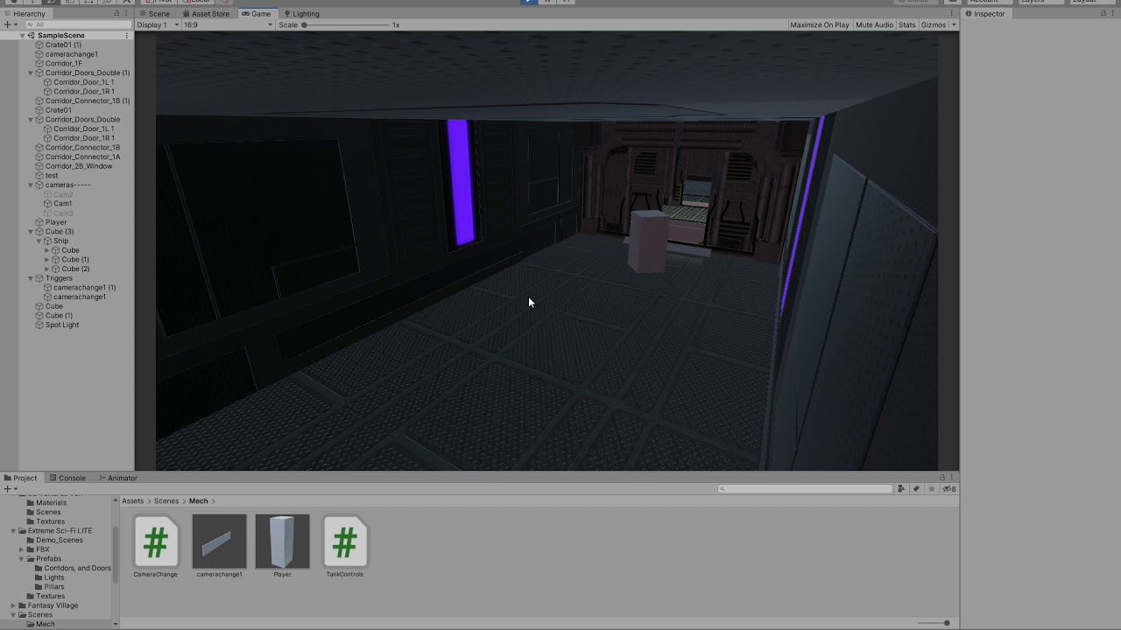Collapse the cameras----- group
Image resolution: width=1121 pixels, height=630 pixels.
(x=31, y=185)
